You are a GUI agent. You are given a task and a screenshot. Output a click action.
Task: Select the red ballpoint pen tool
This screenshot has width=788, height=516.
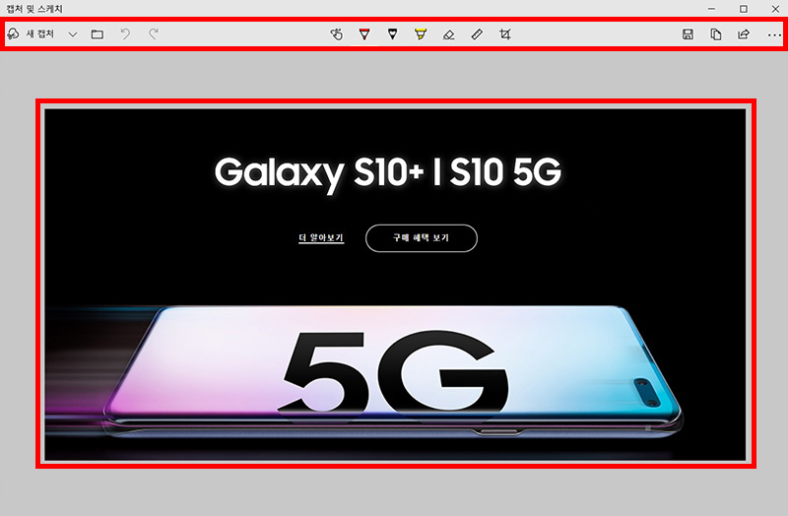[364, 34]
